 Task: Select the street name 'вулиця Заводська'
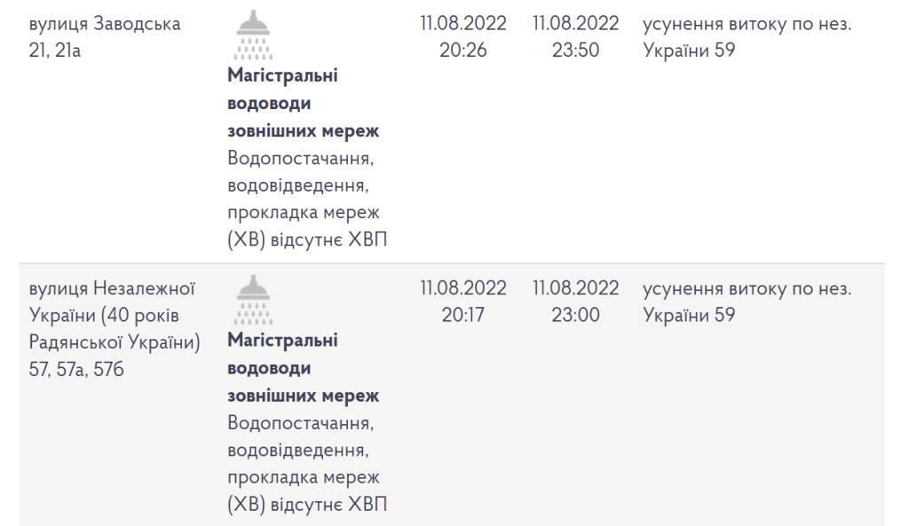coord(105,24)
